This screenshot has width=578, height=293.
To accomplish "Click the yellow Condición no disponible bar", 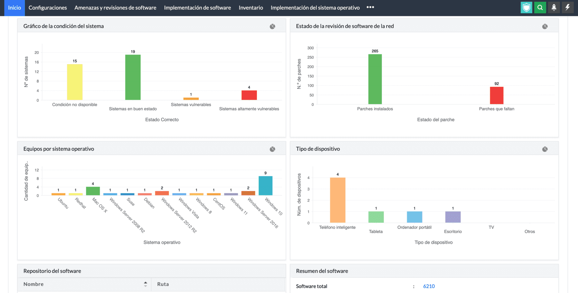I will click(x=75, y=82).
